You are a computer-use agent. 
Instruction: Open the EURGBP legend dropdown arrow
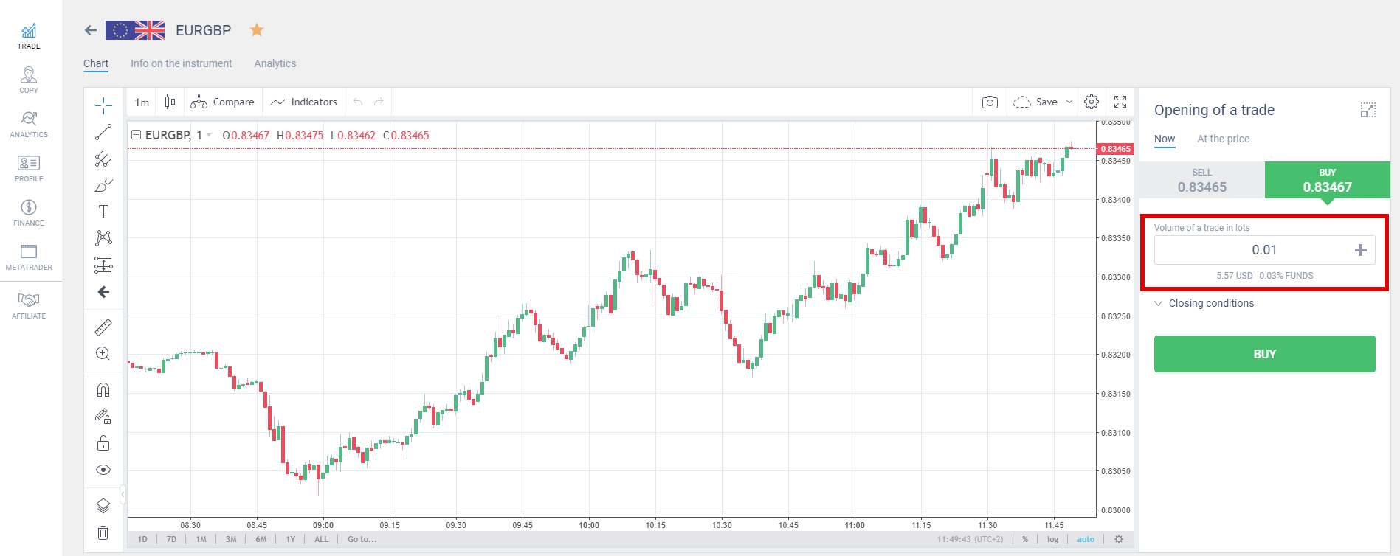[209, 135]
